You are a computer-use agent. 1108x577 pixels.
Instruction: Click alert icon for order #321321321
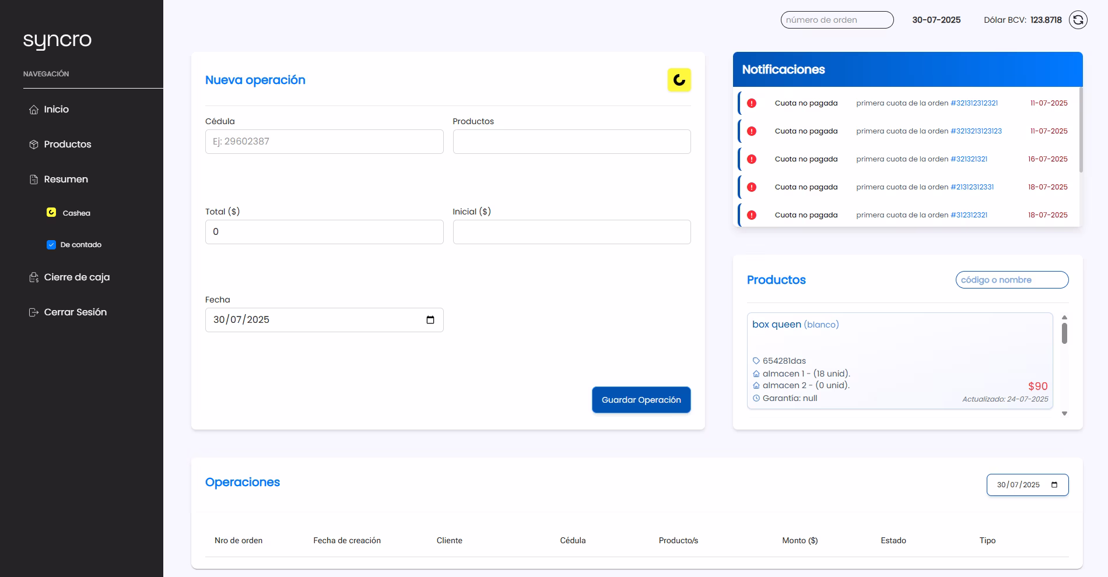click(x=752, y=159)
